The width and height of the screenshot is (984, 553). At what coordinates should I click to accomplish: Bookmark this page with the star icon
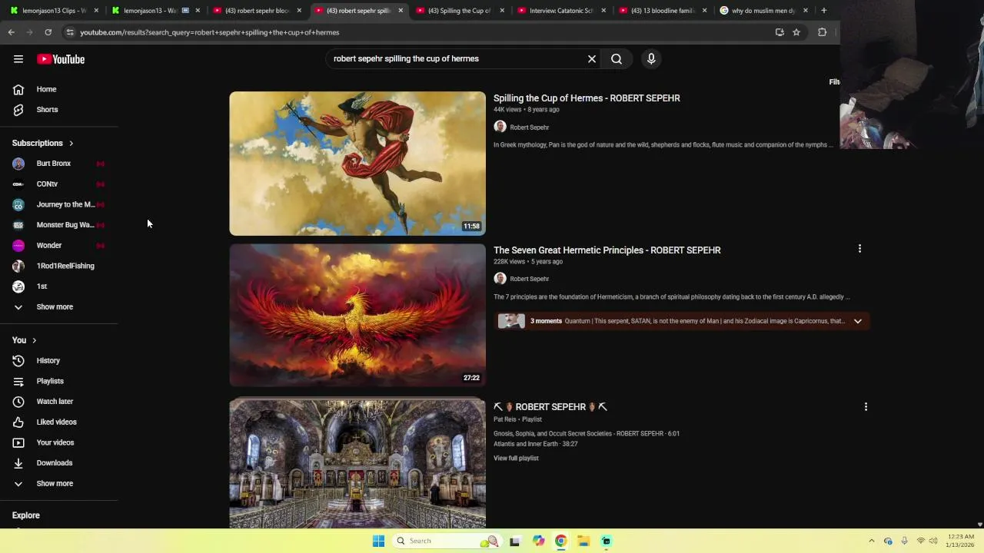click(796, 32)
